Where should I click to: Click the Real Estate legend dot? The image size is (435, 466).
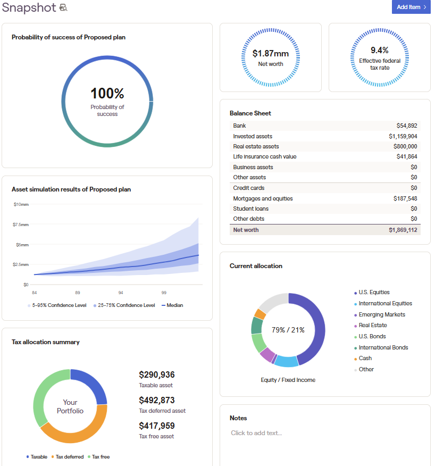tap(355, 325)
